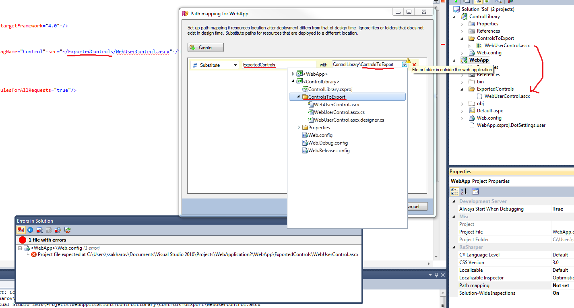This screenshot has height=308, width=574.
Task: Click the Refresh icon in Solution Explorer toolbar
Action: tap(487, 3)
